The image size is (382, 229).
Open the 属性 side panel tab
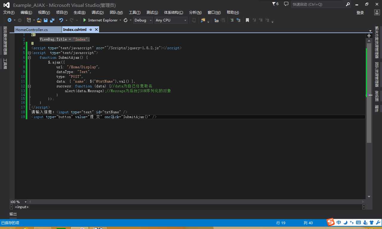[x=377, y=108]
